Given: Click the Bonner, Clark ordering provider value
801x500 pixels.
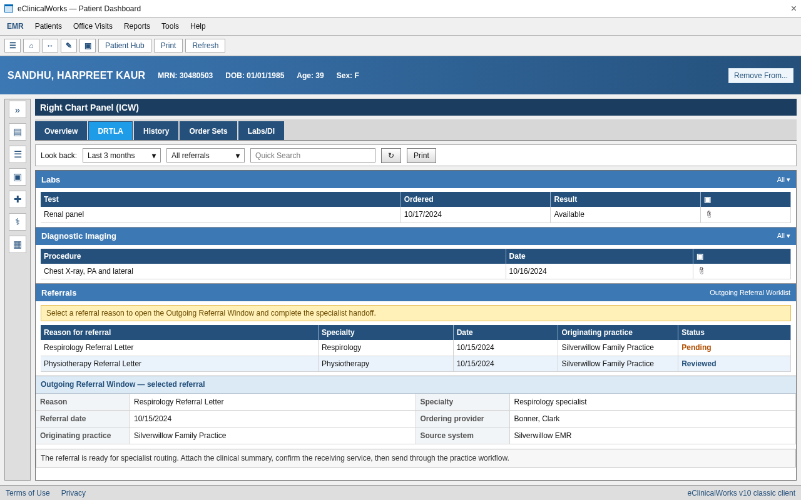Looking at the screenshot, I should (652, 419).
